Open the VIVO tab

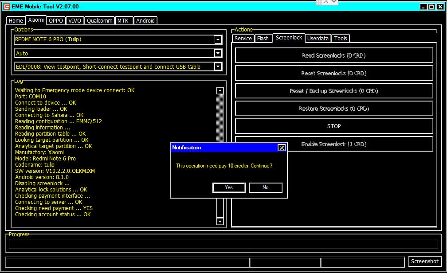[x=74, y=20]
